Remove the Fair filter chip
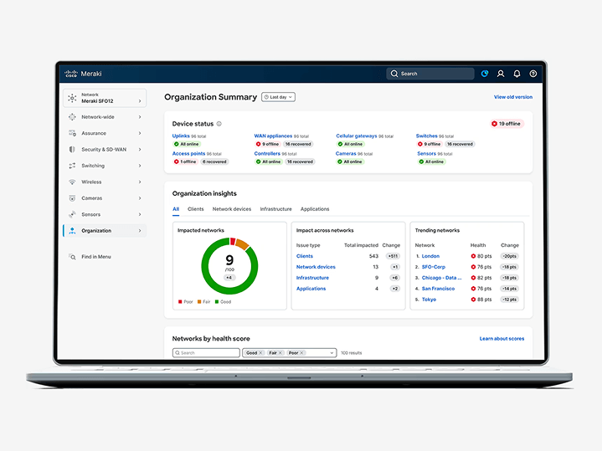Screen dimensions: 602x451 coord(280,353)
